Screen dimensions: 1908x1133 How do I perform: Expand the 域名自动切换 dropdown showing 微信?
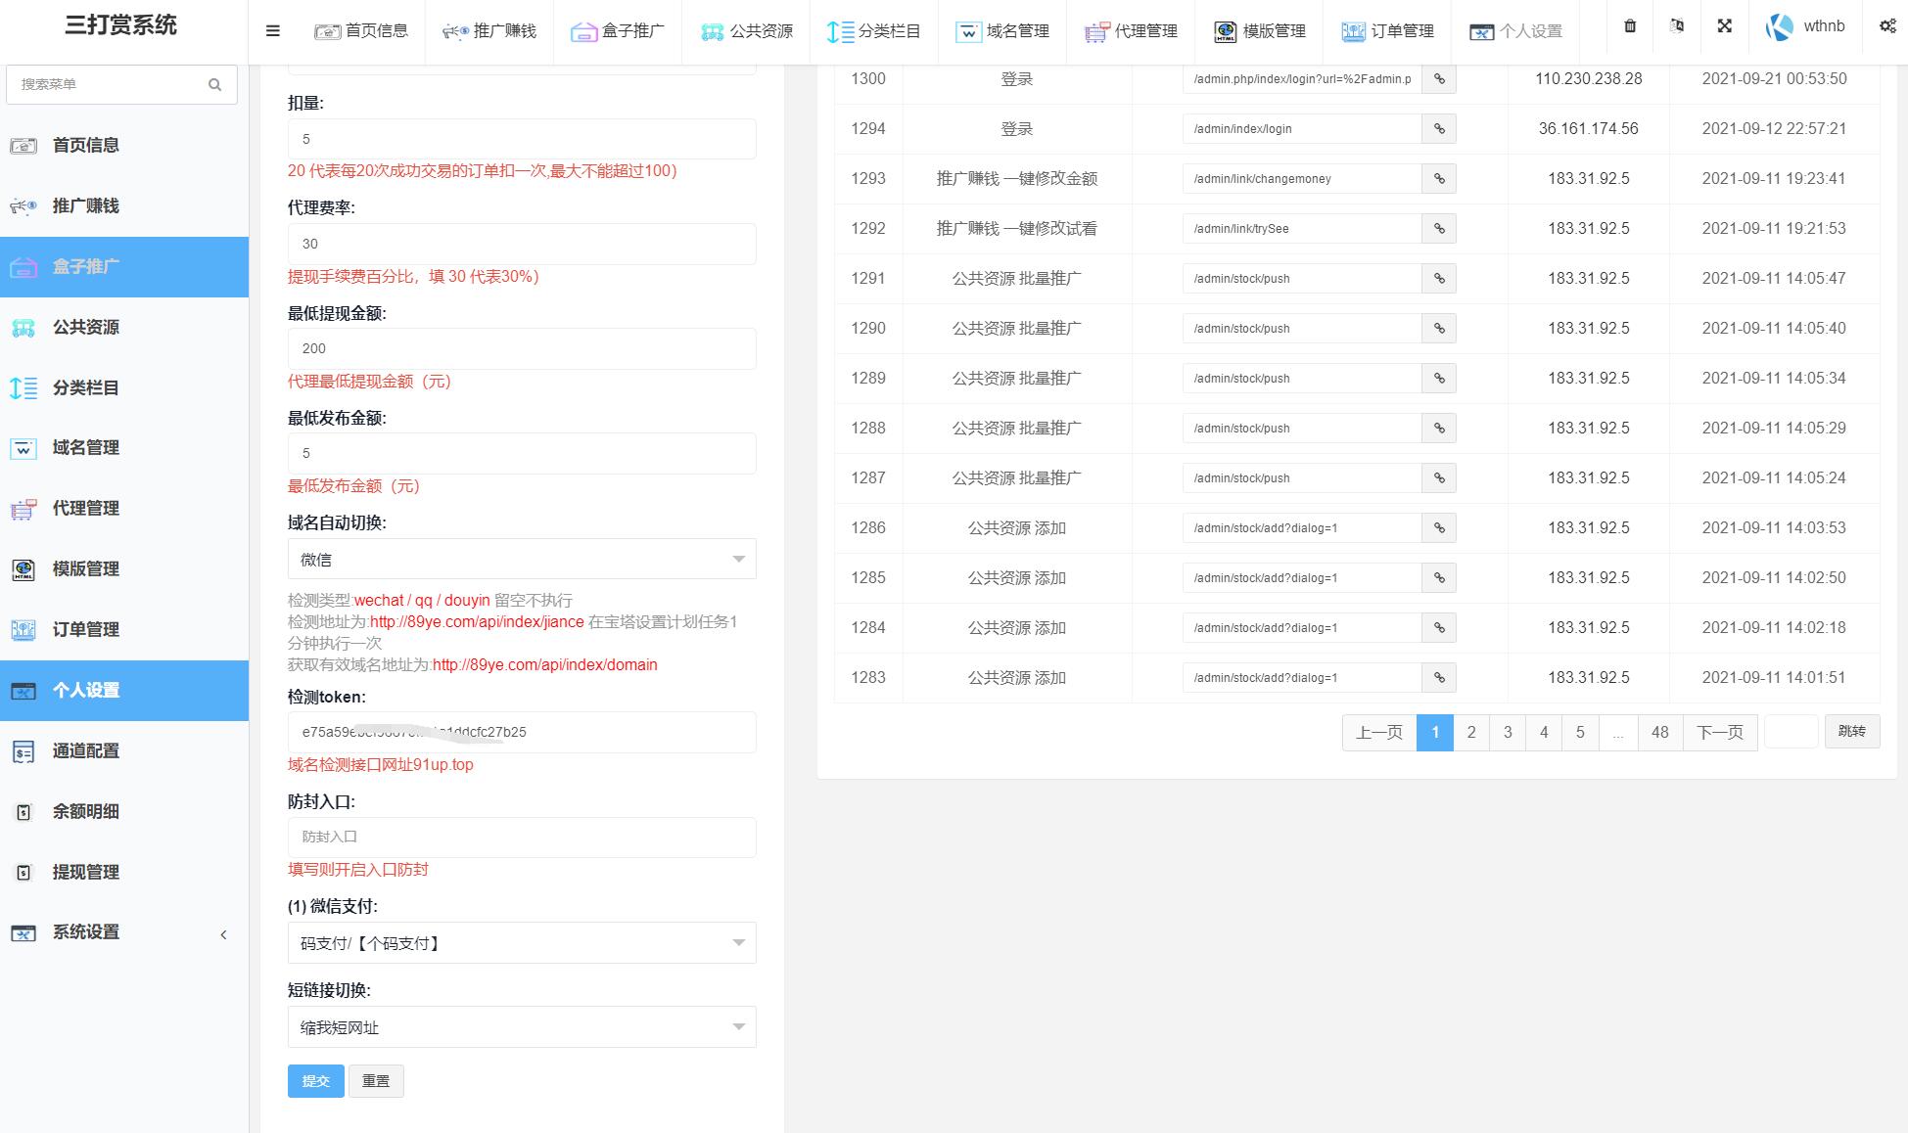(x=521, y=560)
